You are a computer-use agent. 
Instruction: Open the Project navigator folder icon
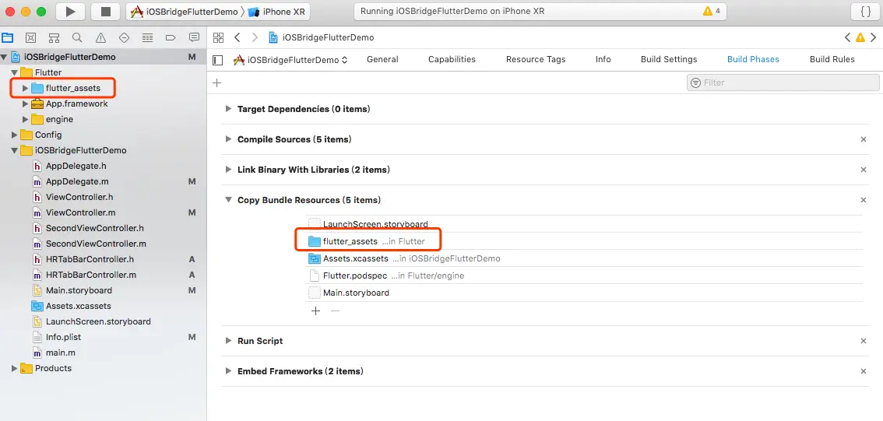point(7,37)
